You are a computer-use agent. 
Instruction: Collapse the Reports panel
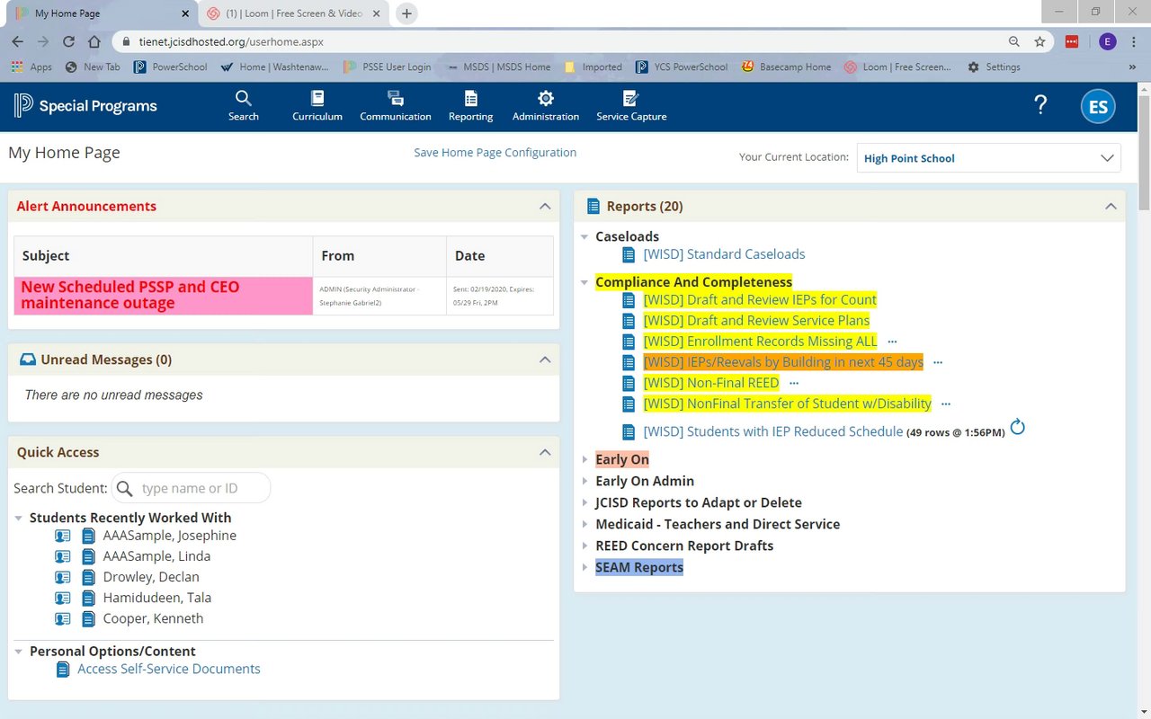[1111, 207]
